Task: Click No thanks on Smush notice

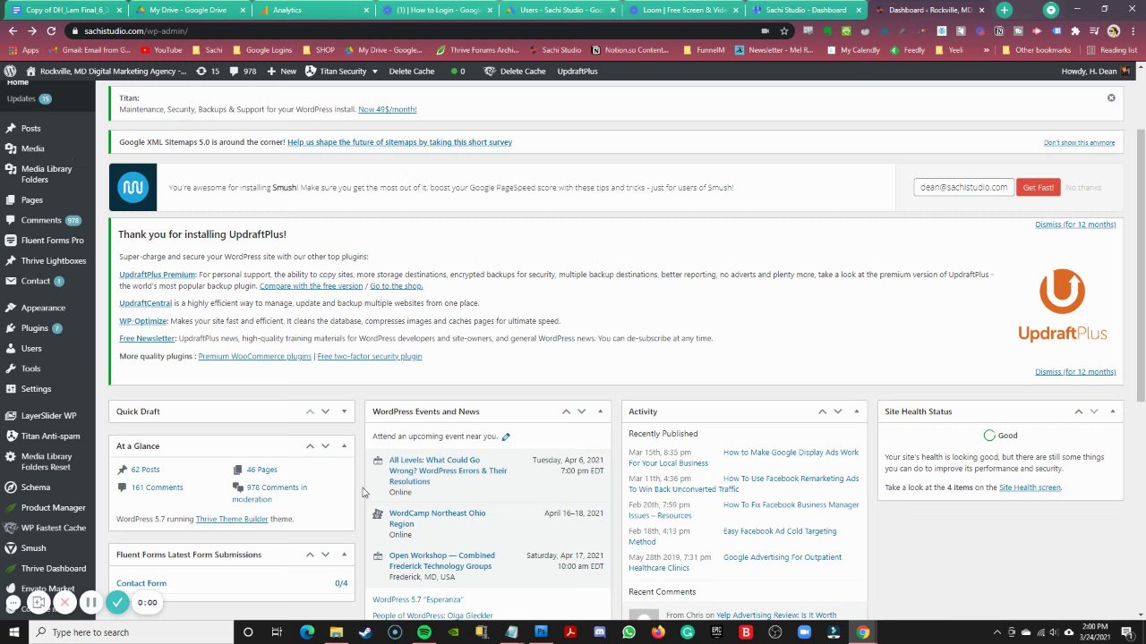Action: 1083,187
